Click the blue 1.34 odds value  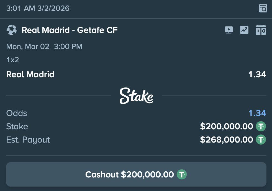[x=257, y=113]
